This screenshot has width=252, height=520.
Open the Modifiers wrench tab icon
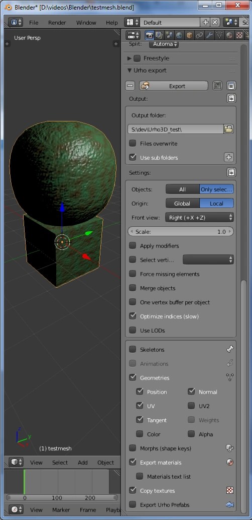point(209,35)
